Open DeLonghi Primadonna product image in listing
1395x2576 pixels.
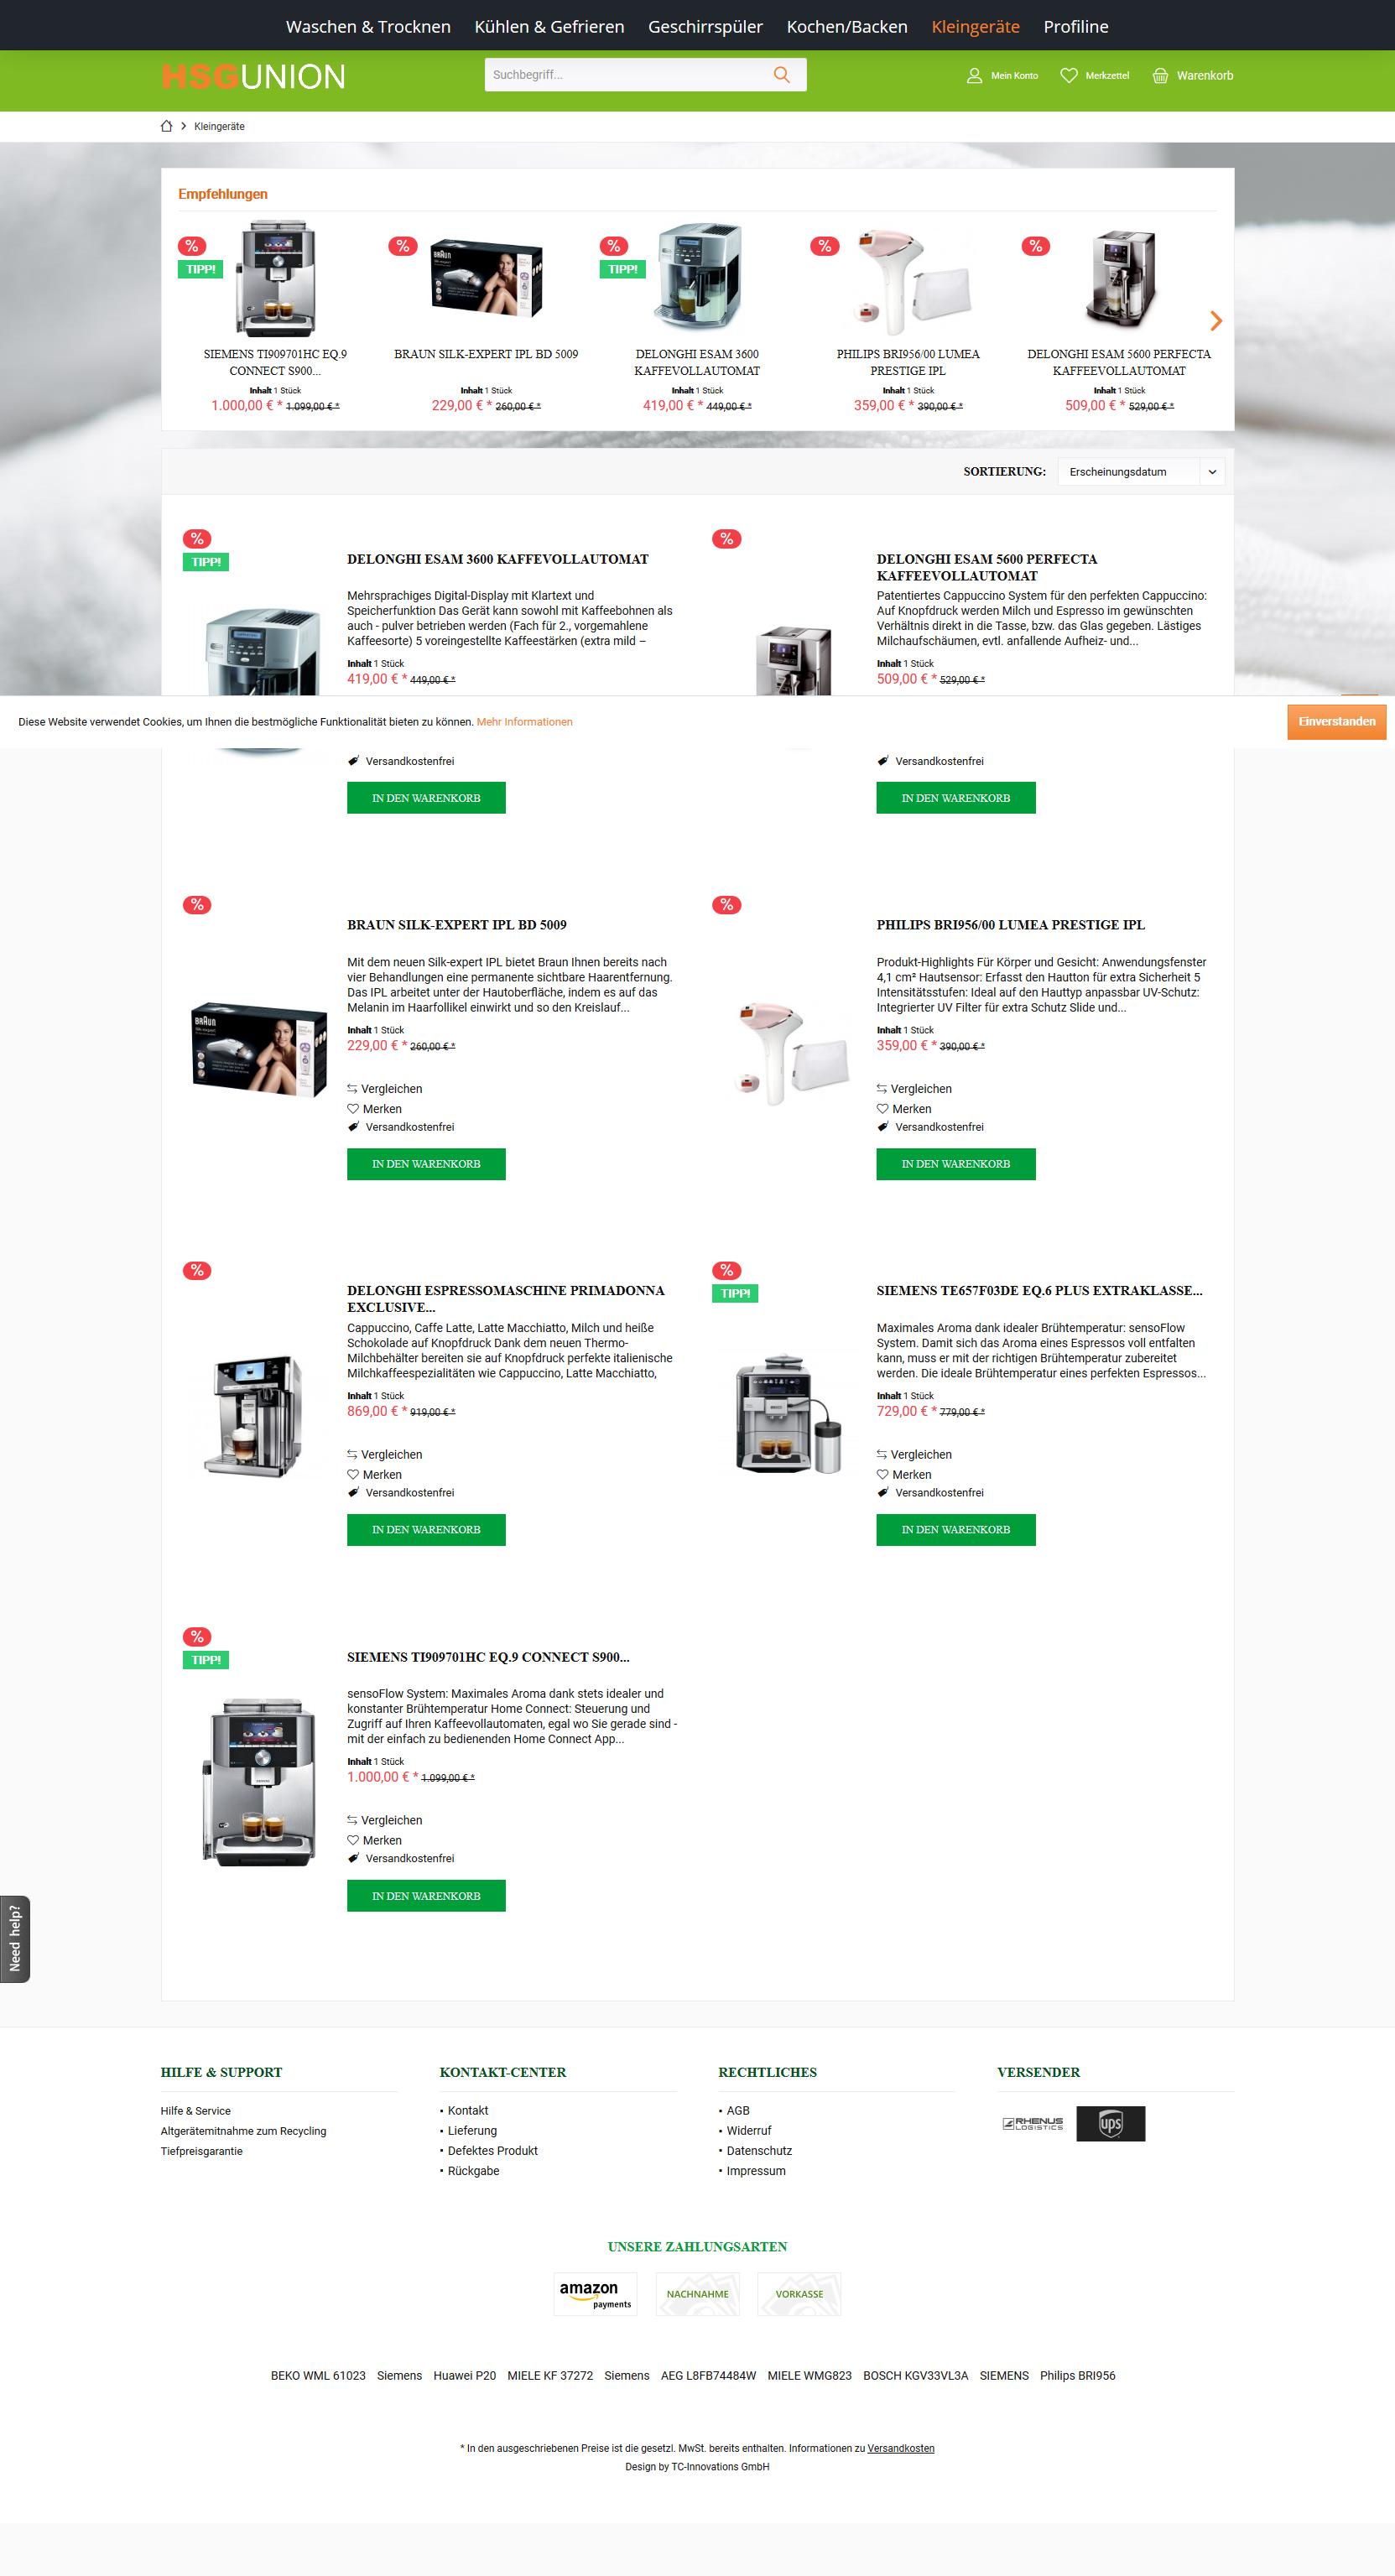tap(253, 1415)
